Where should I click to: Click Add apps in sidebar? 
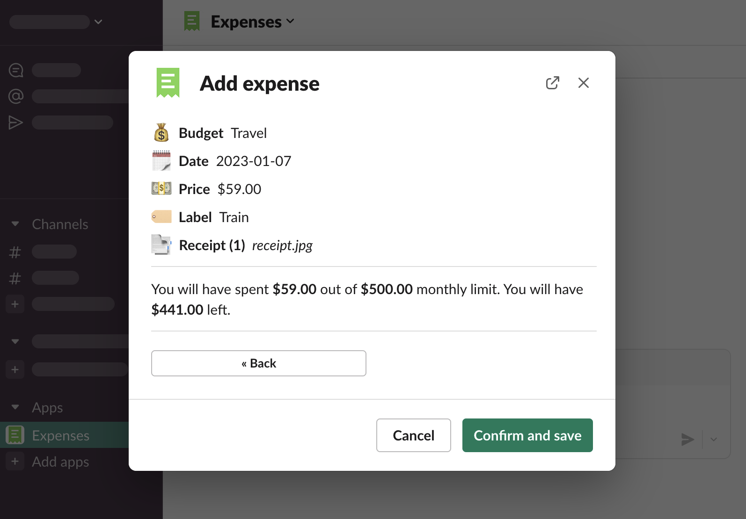(60, 461)
